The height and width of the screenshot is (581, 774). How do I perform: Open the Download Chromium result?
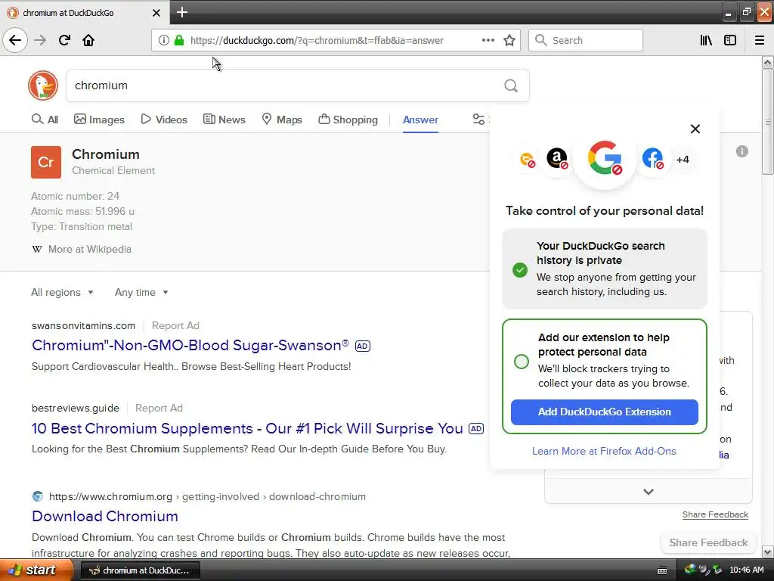click(104, 516)
